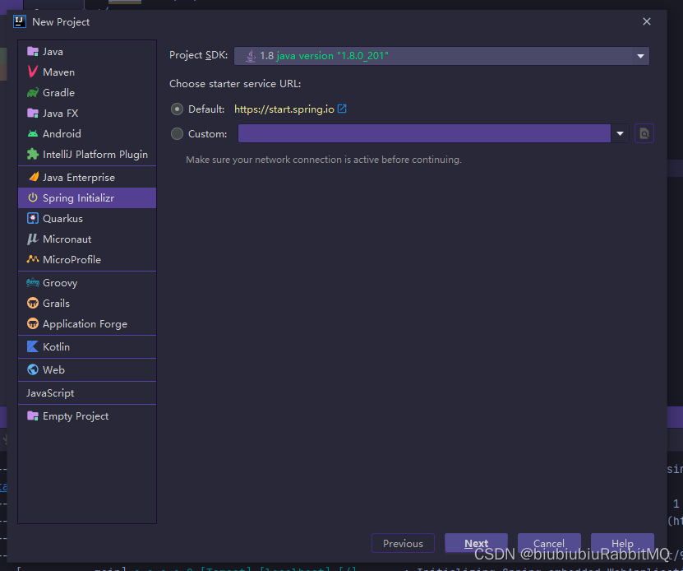The image size is (683, 571).
Task: Choose the Web globe icon
Action: 33,369
